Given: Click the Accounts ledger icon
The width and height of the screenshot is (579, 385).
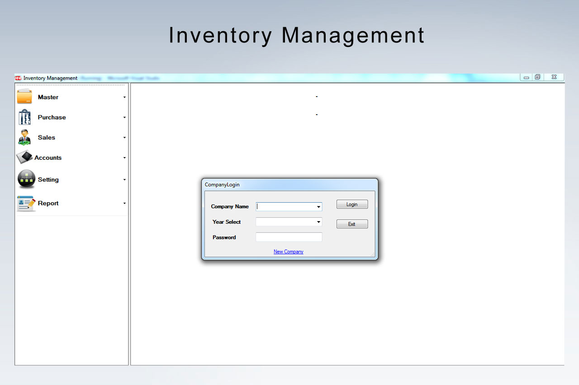Looking at the screenshot, I should coord(24,157).
